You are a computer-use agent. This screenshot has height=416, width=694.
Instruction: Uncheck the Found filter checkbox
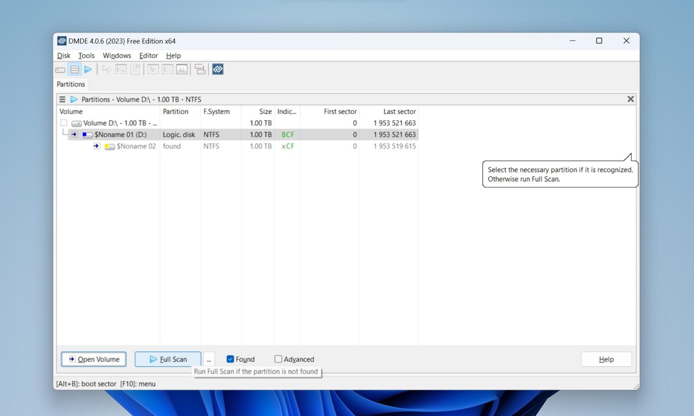tap(230, 359)
